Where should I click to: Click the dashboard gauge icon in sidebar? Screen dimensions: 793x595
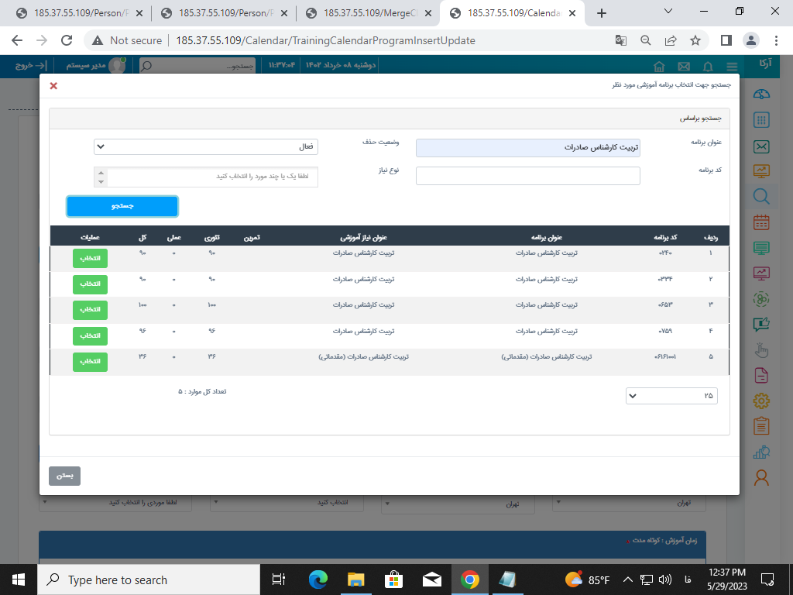tap(761, 95)
